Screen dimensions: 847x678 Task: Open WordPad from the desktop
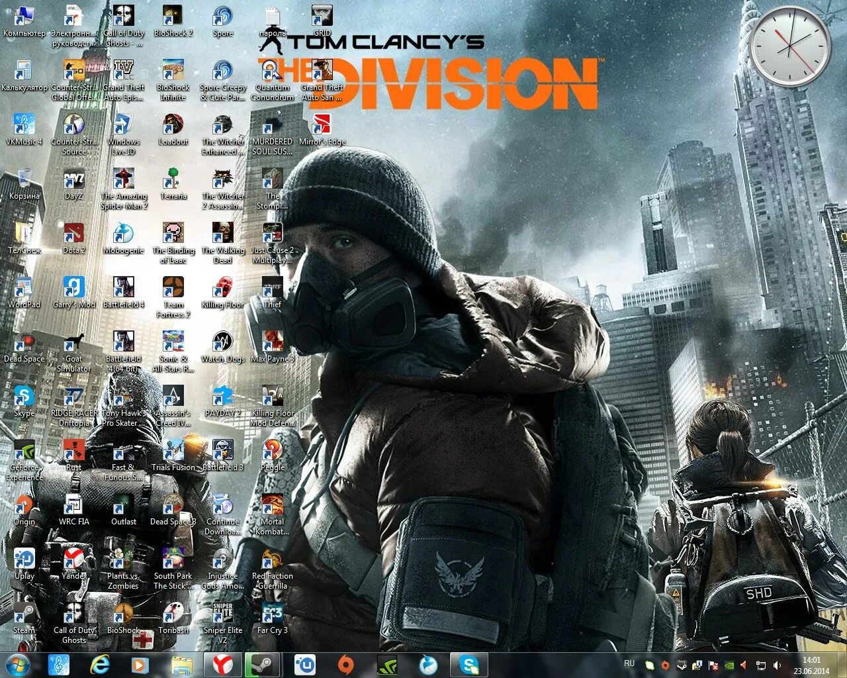24,293
